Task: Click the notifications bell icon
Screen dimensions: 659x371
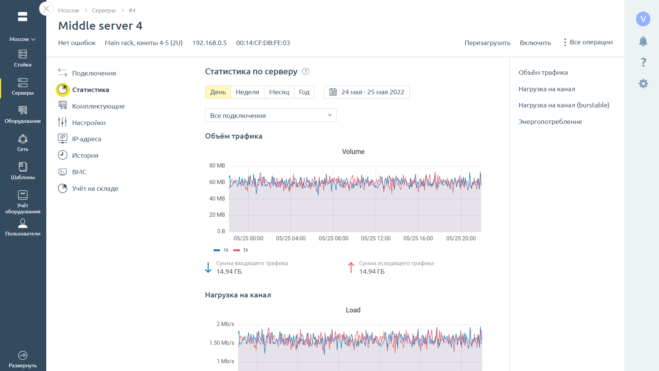Action: (x=643, y=41)
